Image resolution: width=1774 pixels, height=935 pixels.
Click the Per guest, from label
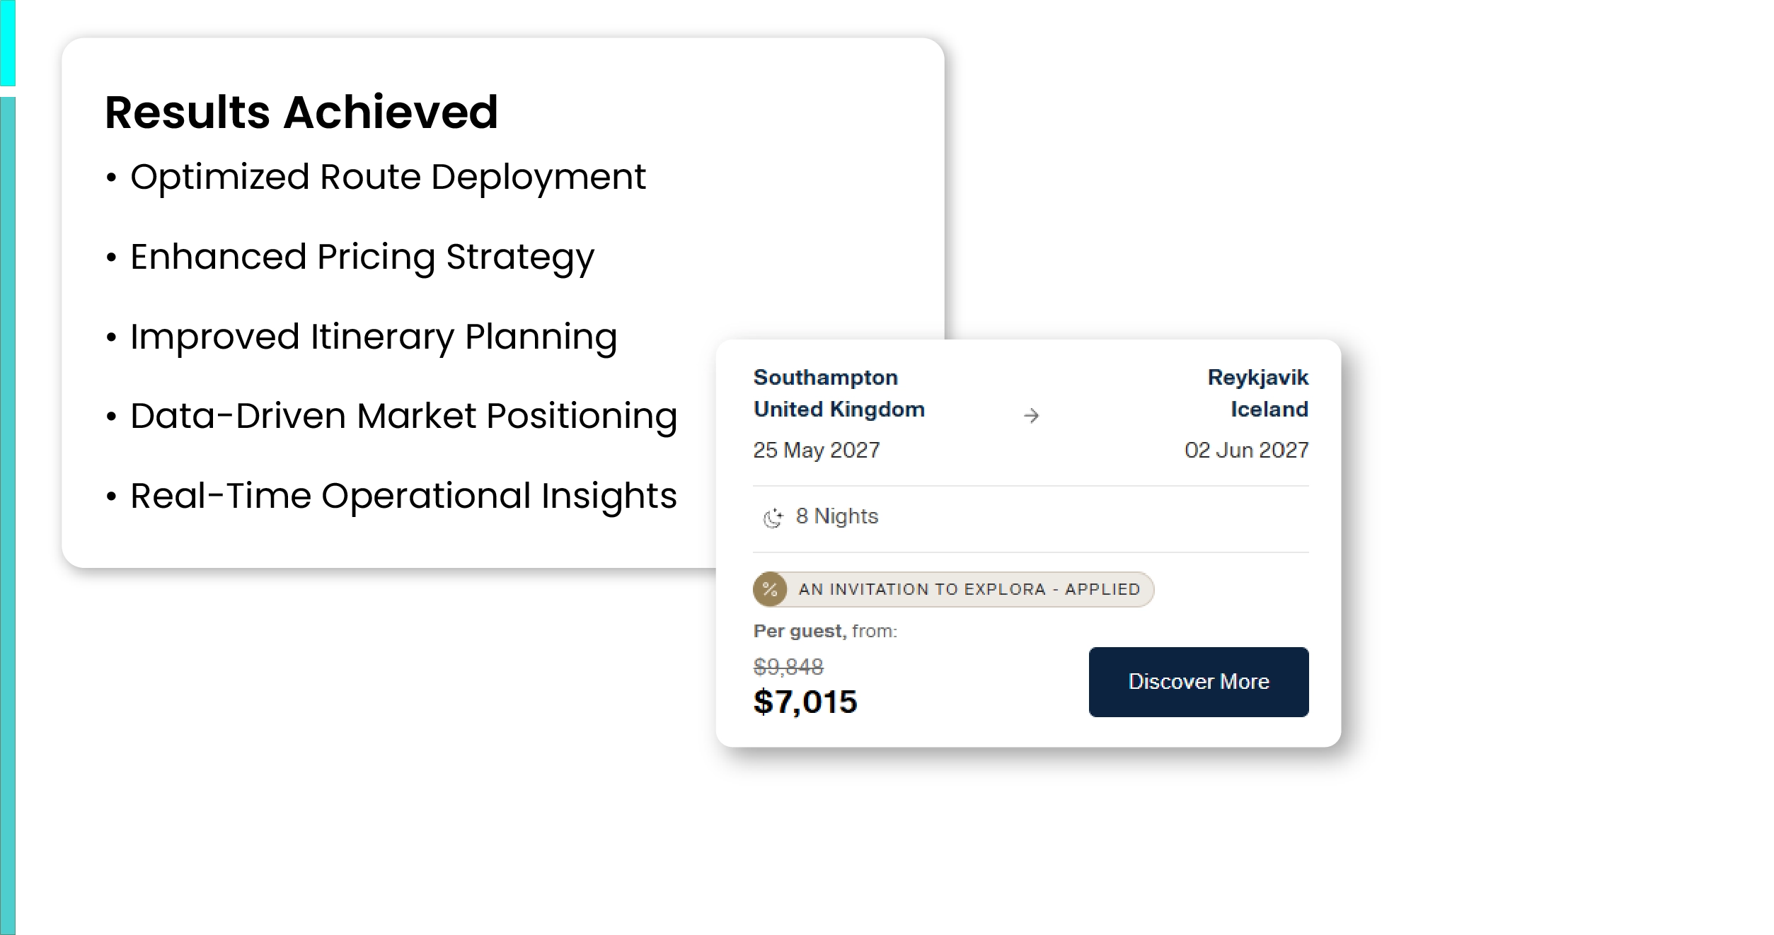tap(825, 631)
